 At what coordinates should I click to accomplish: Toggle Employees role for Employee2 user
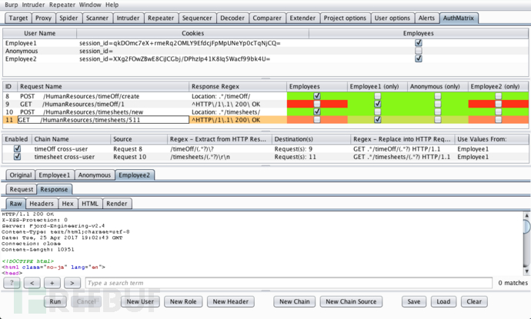[x=419, y=58]
